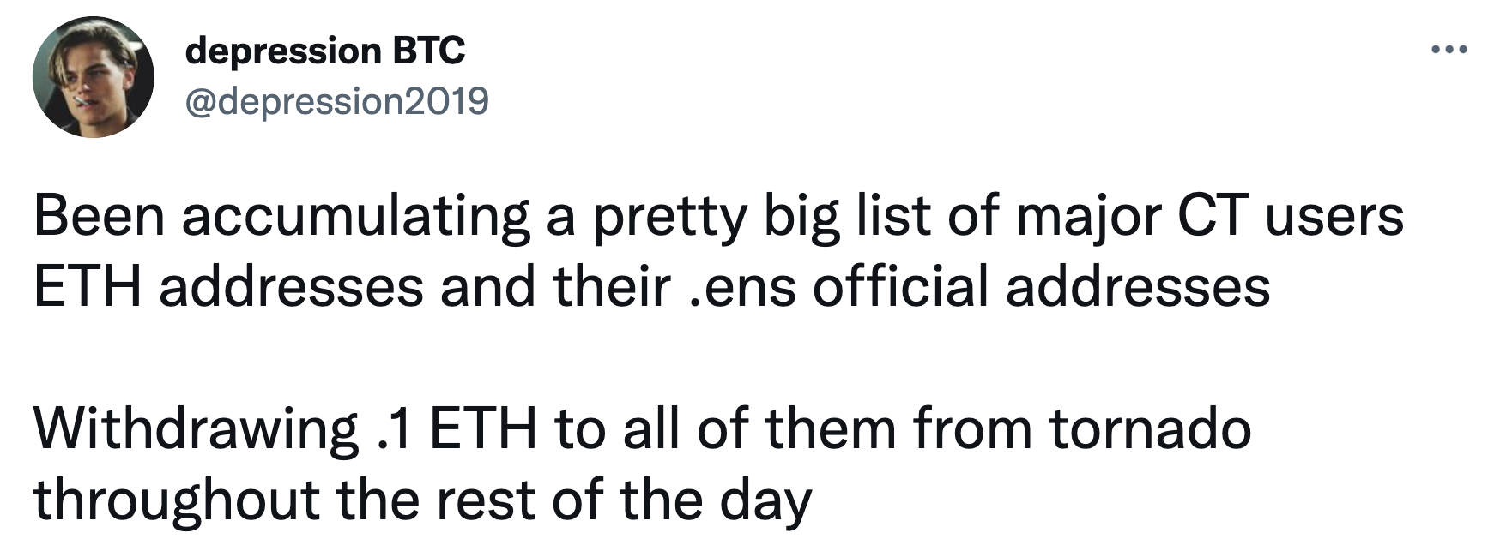The height and width of the screenshot is (545, 1500).
Task: Open the three-dot more options menu
Action: [x=1449, y=50]
